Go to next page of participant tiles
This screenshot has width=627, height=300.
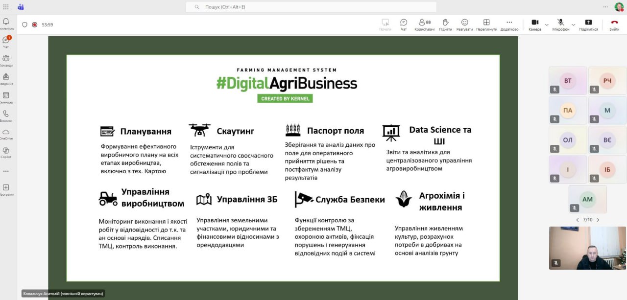pyautogui.click(x=598, y=220)
